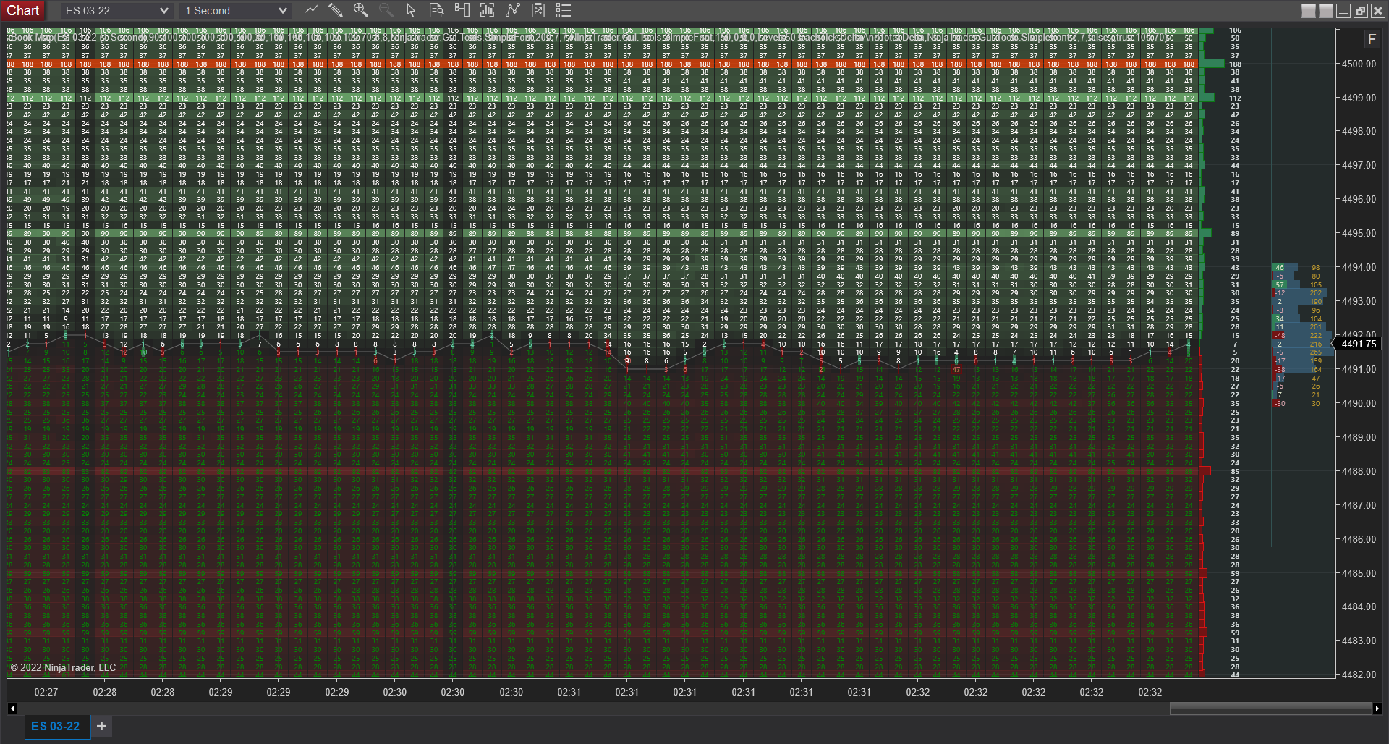Click the 4485.00 price axis label
The image size is (1389, 744).
[x=1359, y=573]
